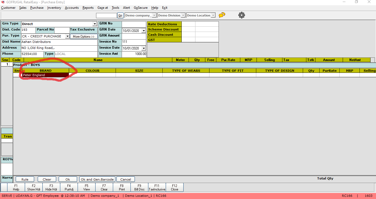The width and height of the screenshot is (376, 199).
Task: Click the F4 PurAdj button
Action: click(69, 187)
